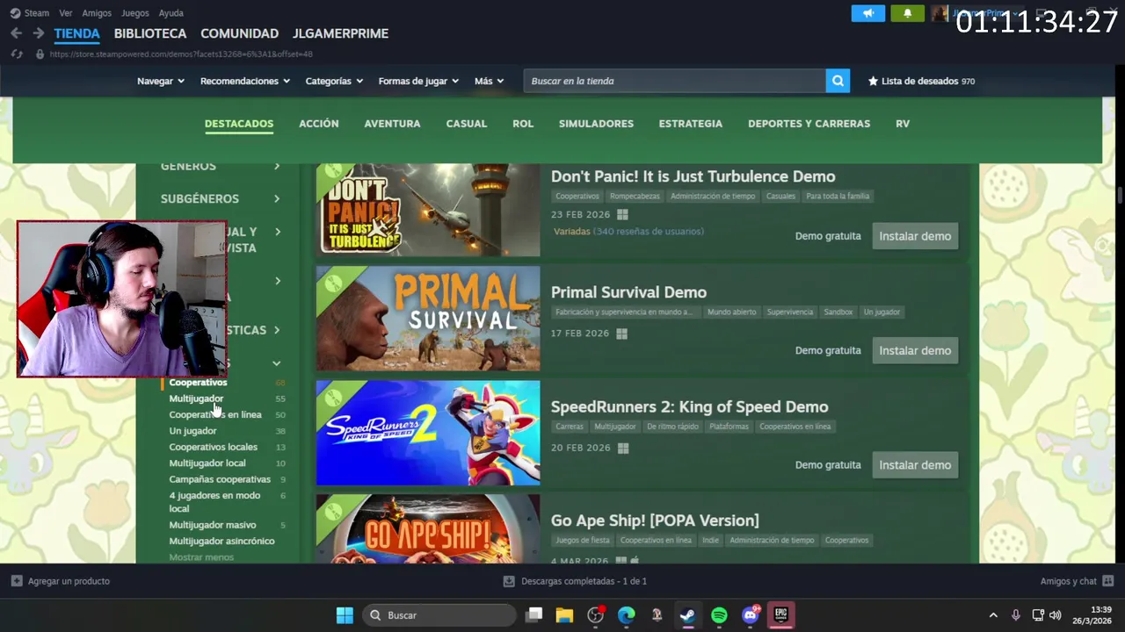1125x632 pixels.
Task: Open the Categorías dropdown
Action: (334, 81)
